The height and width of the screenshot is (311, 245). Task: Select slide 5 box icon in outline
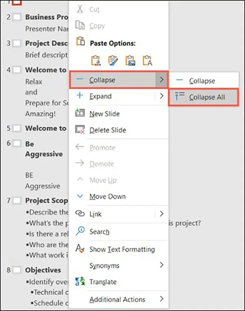tap(17, 128)
